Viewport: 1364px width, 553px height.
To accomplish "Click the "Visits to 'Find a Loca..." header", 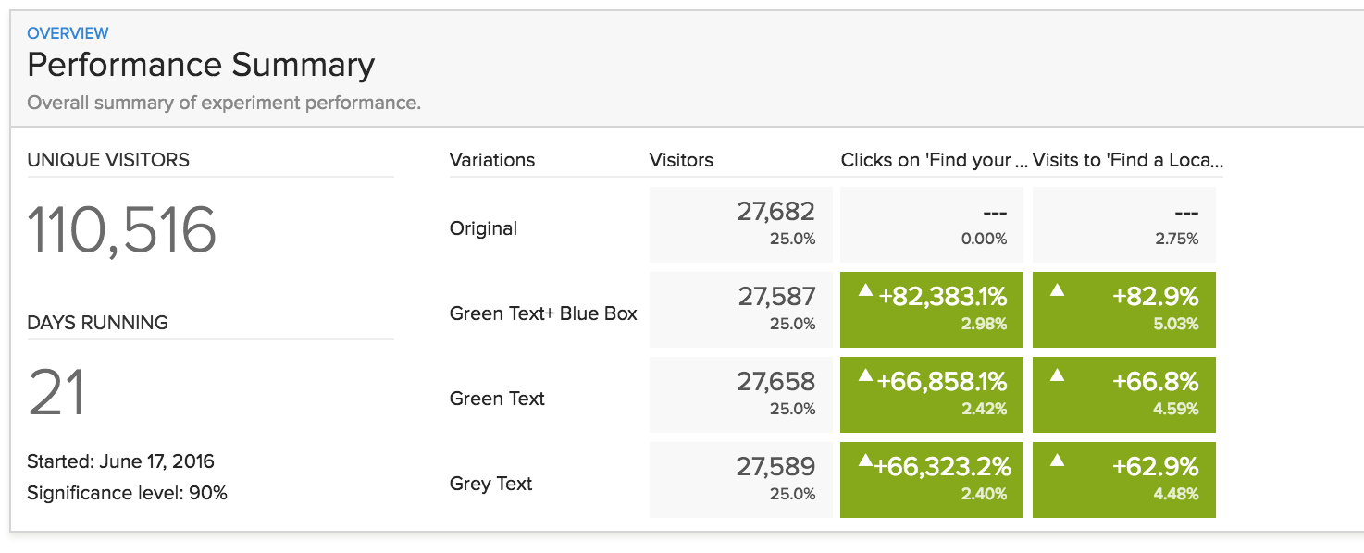I will [x=1127, y=160].
